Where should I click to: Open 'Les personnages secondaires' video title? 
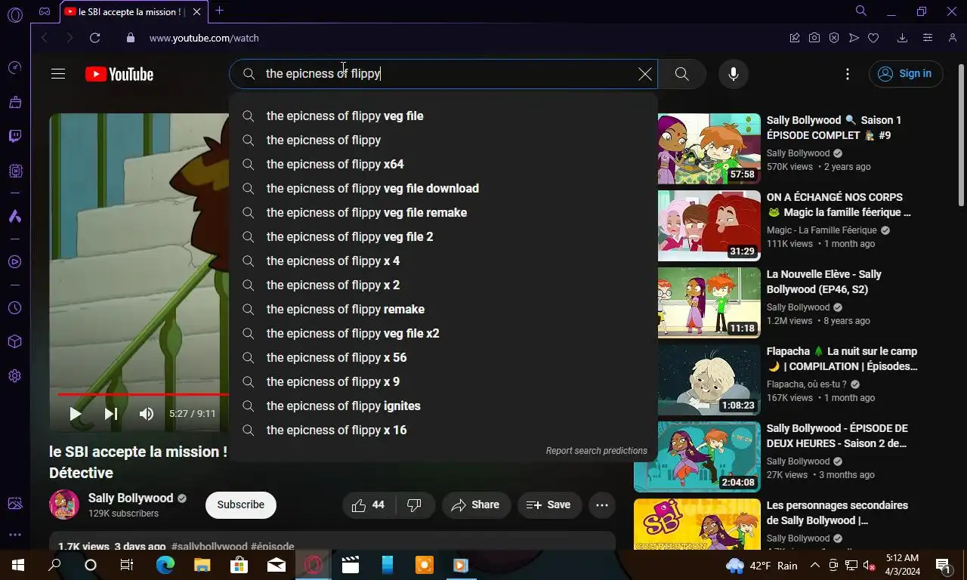tap(837, 513)
